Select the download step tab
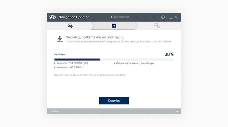The image size is (228, 127). click(x=114, y=26)
